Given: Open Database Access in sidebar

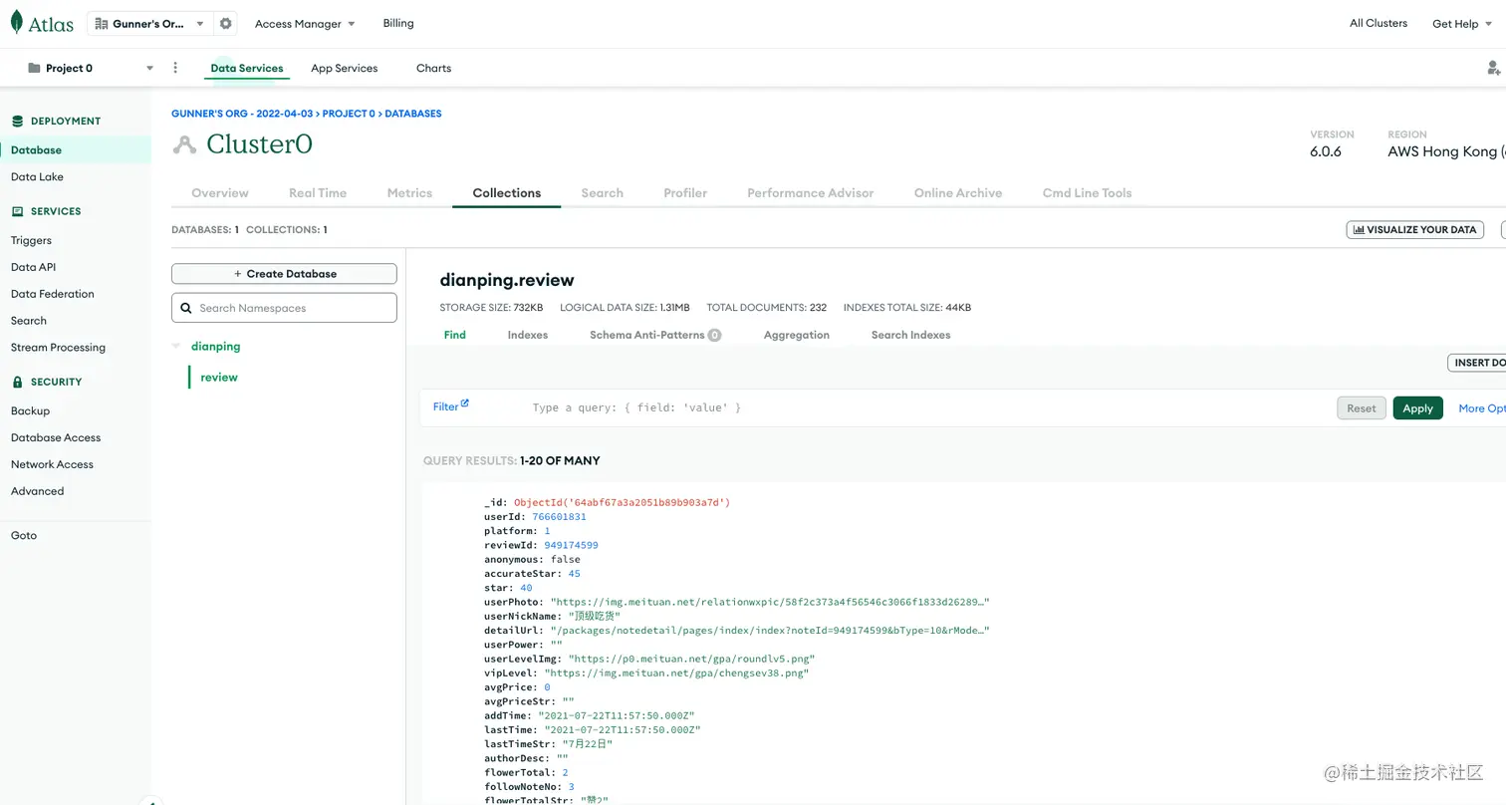Looking at the screenshot, I should (x=56, y=437).
